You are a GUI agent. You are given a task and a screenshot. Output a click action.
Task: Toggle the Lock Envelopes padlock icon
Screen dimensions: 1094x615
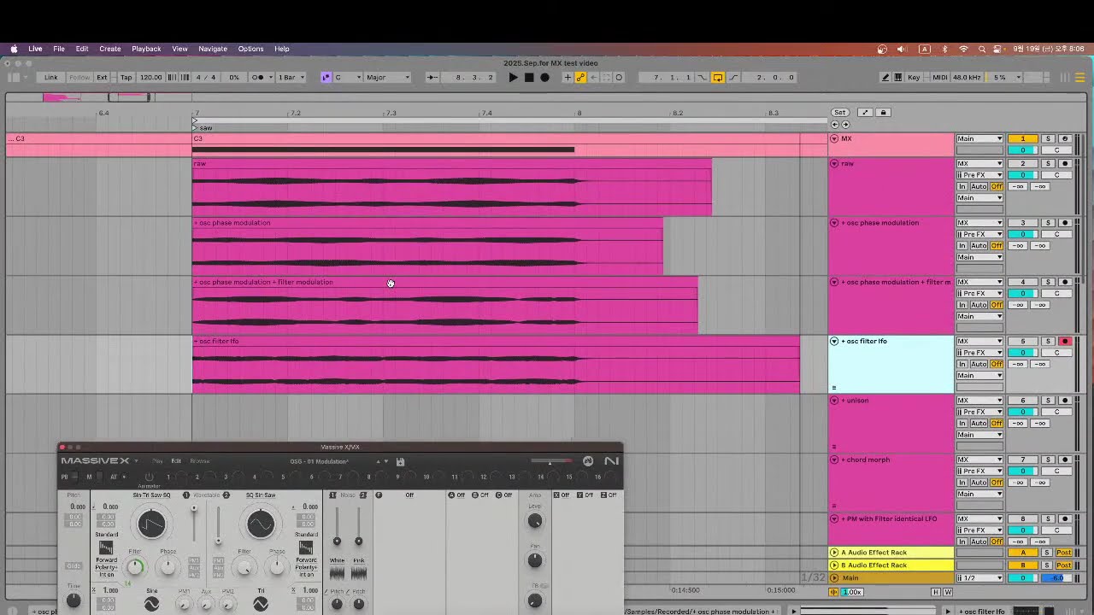click(x=884, y=113)
